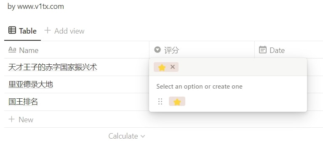This screenshot has height=163, width=323.
Task: Click the Aa icon in the Name header
Action: click(12, 50)
